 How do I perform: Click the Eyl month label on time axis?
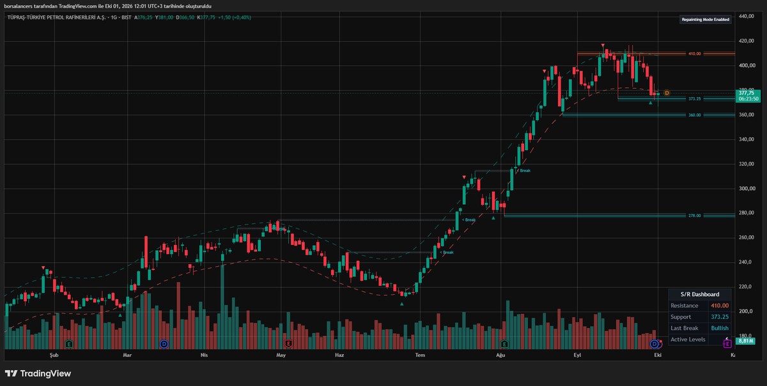point(578,354)
